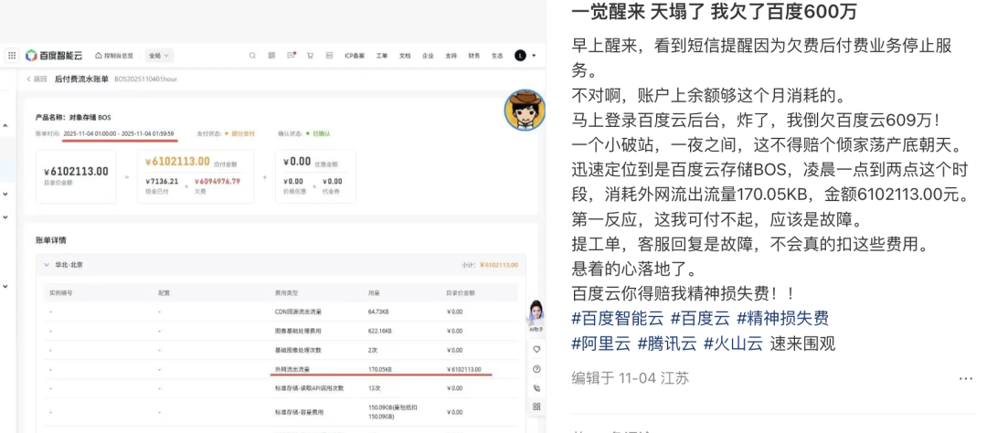Click the heart icon in floating sidebar
Image resolution: width=987 pixels, height=433 pixels.
tap(536, 349)
